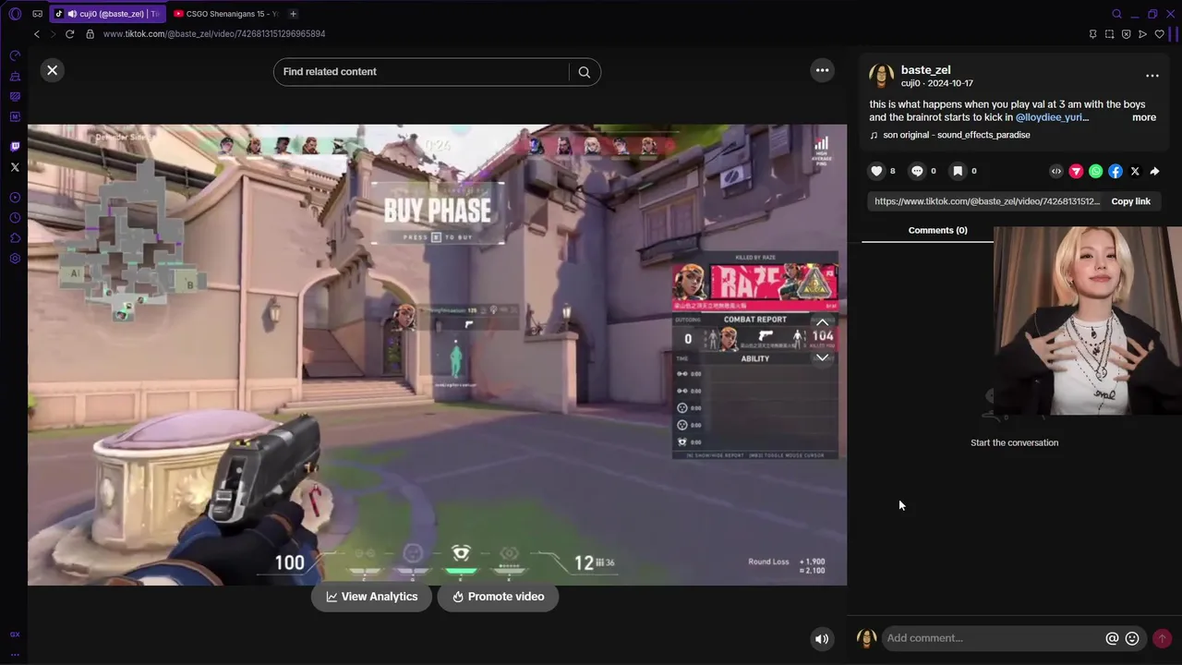Share the video to X

coord(1135,171)
